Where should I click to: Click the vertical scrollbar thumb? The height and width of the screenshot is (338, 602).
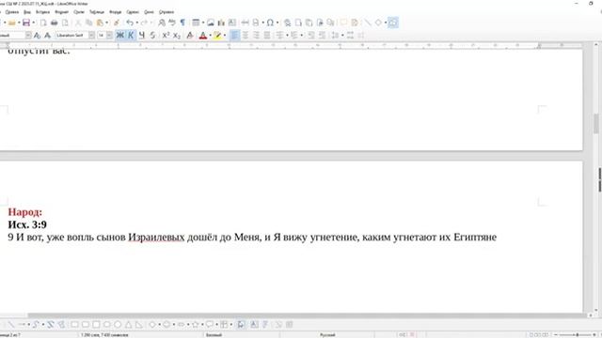[595, 123]
